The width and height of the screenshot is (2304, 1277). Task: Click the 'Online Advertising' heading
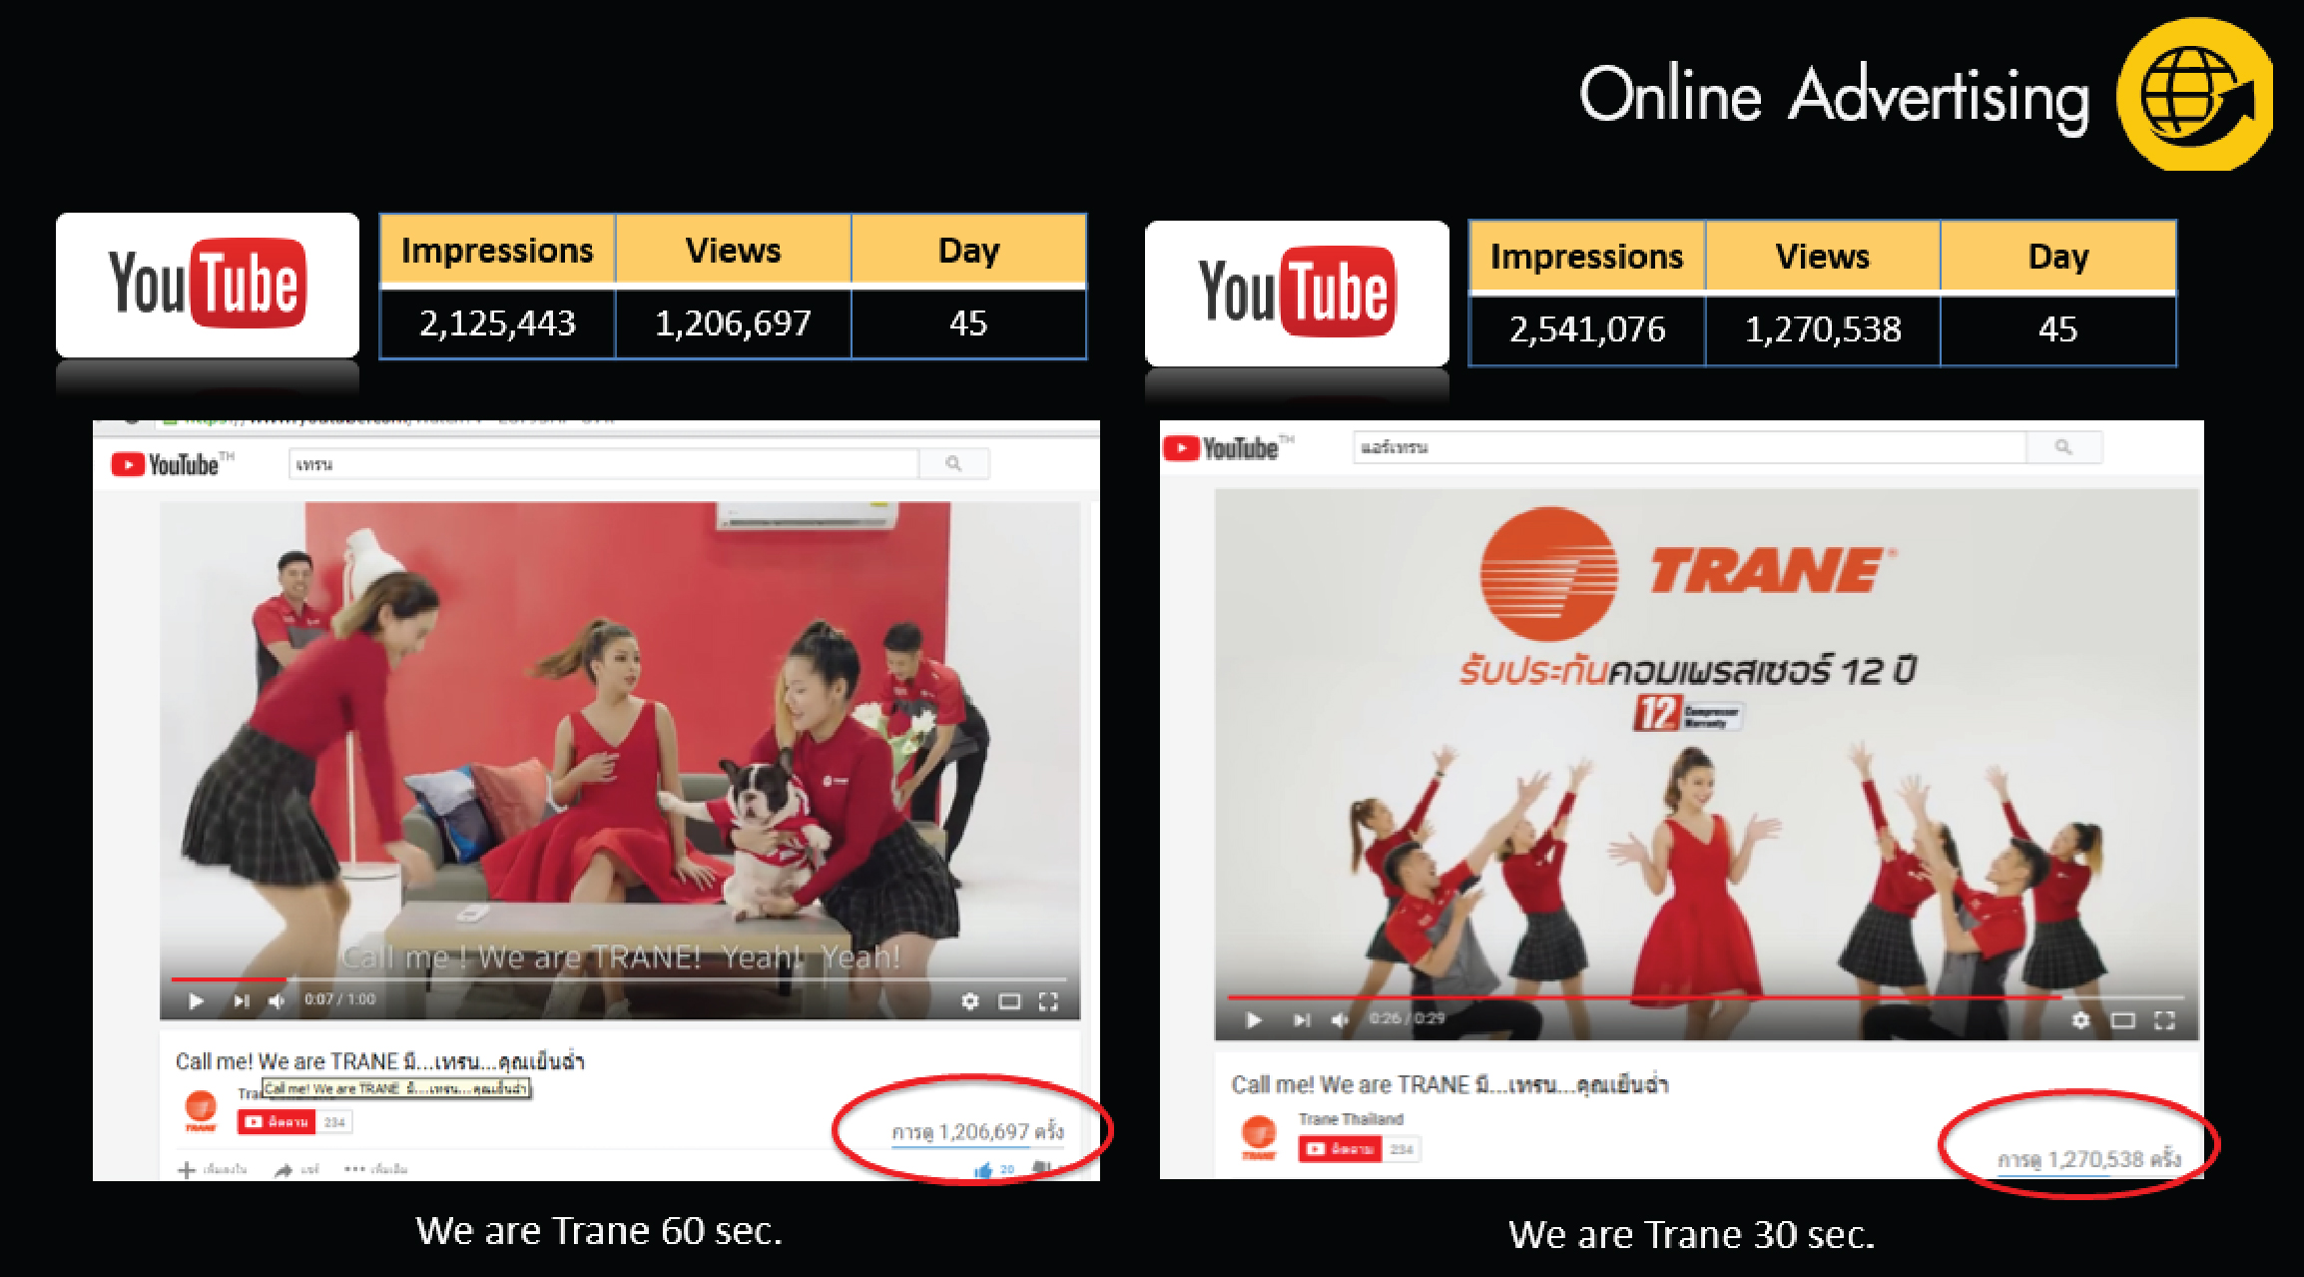point(1834,96)
